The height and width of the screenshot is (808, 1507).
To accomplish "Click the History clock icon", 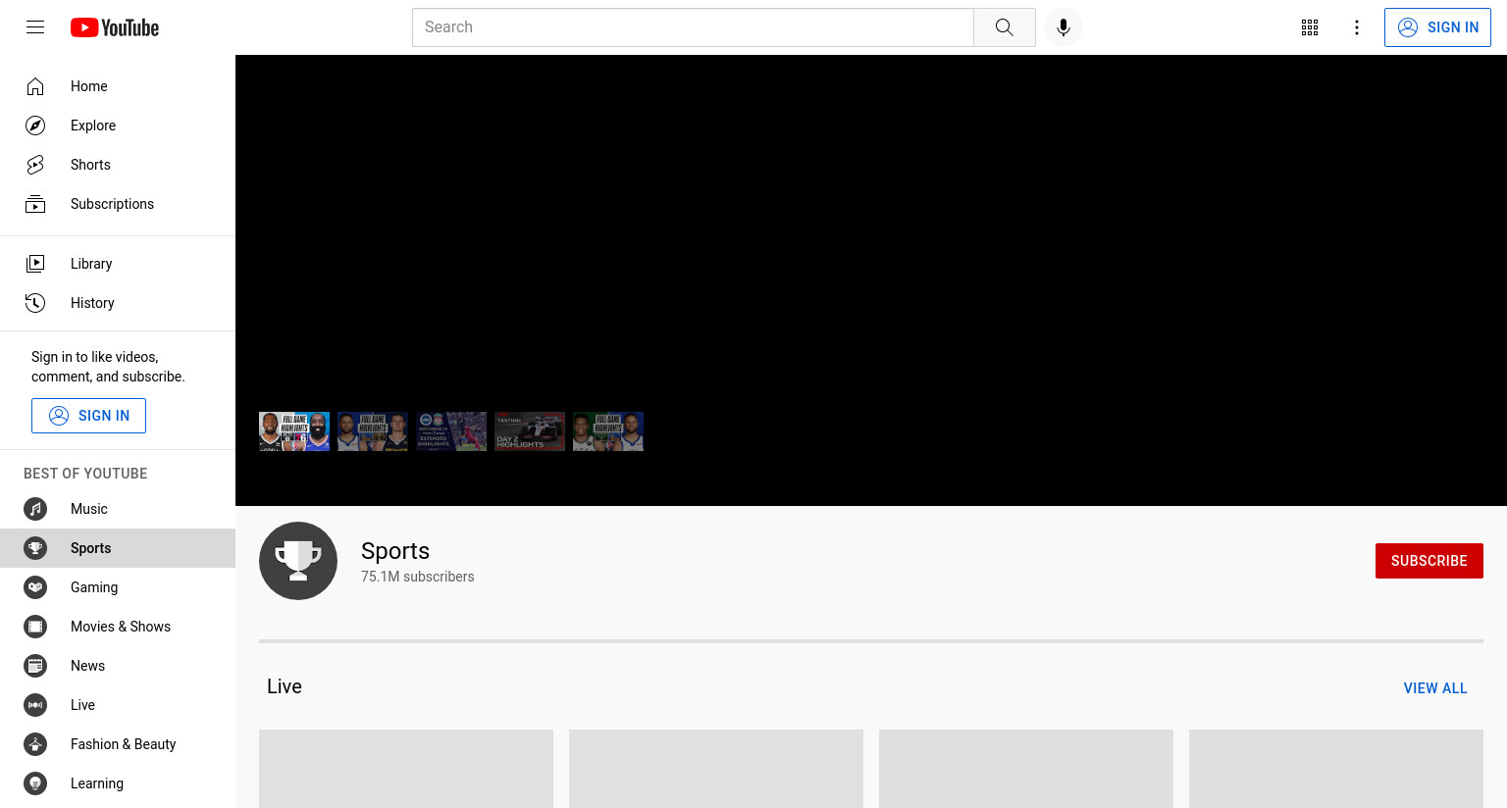I will [x=35, y=303].
